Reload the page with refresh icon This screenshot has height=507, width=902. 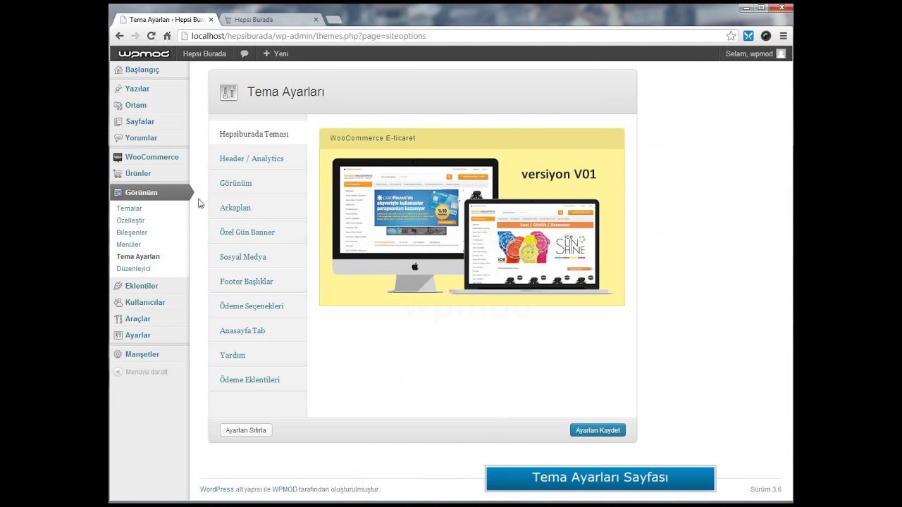click(151, 36)
